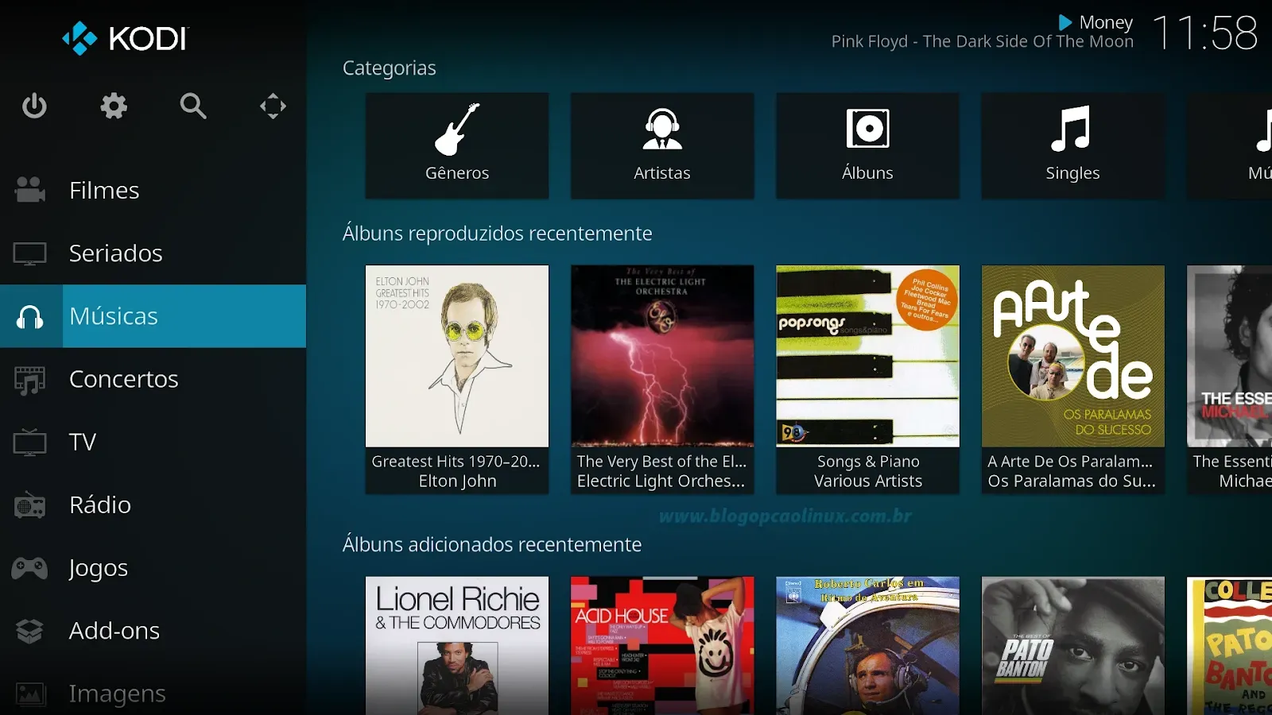Open the Jogos menu item

pyautogui.click(x=153, y=568)
